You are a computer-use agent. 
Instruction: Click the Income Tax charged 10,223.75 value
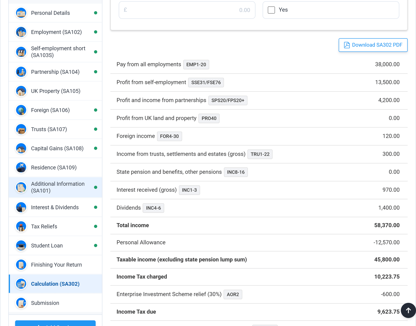pyautogui.click(x=387, y=277)
